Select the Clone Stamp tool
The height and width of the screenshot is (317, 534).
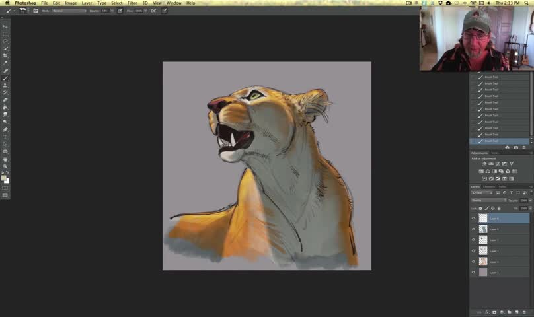coord(5,85)
